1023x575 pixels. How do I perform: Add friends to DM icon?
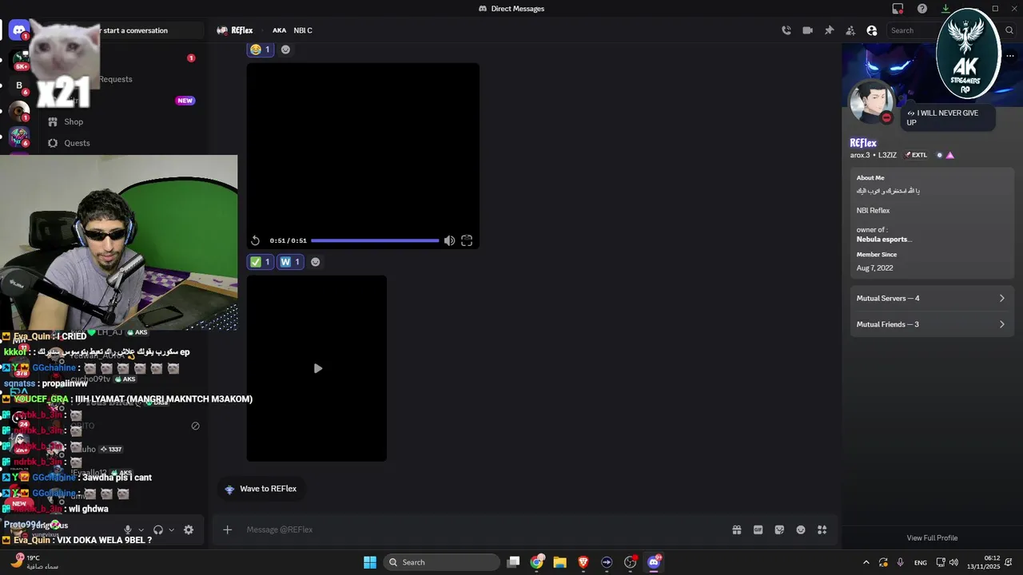pos(850,30)
